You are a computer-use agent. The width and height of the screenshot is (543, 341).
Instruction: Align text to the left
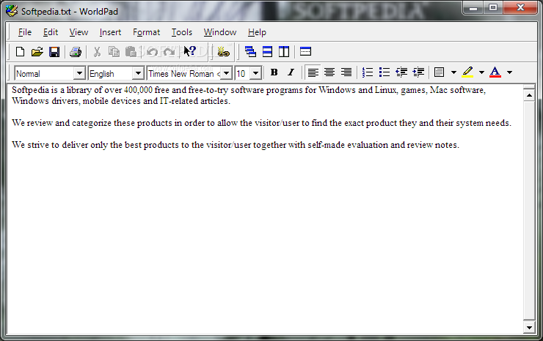[313, 72]
